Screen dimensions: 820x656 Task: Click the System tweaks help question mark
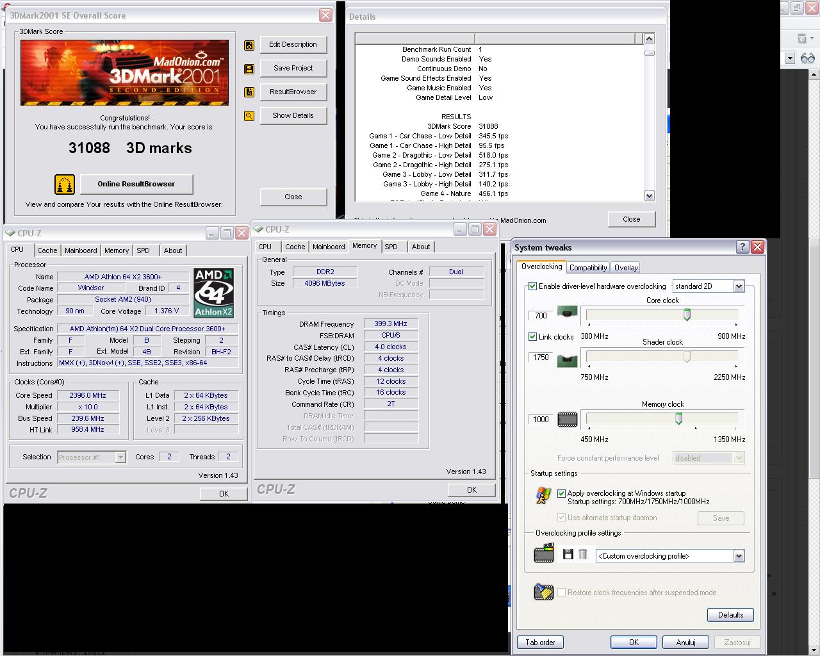(742, 247)
